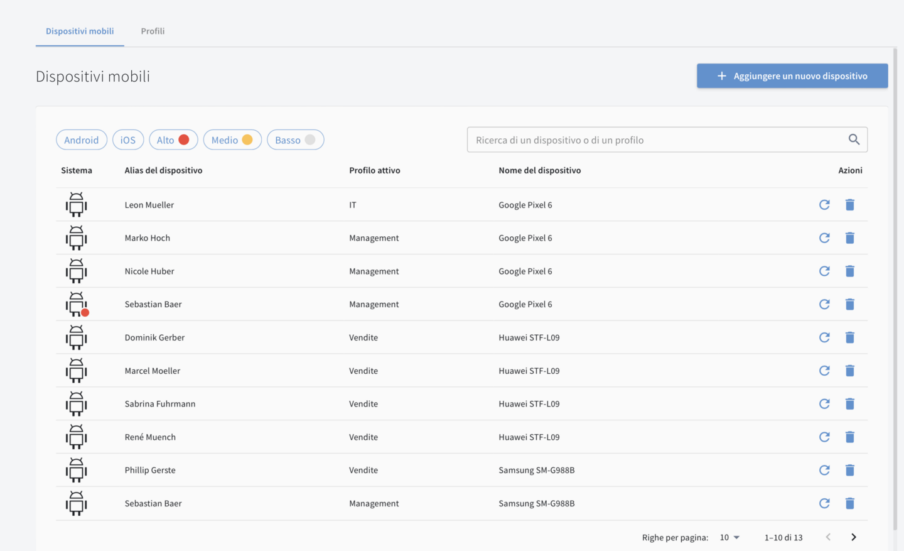Enable the Alto risk filter

tap(173, 140)
